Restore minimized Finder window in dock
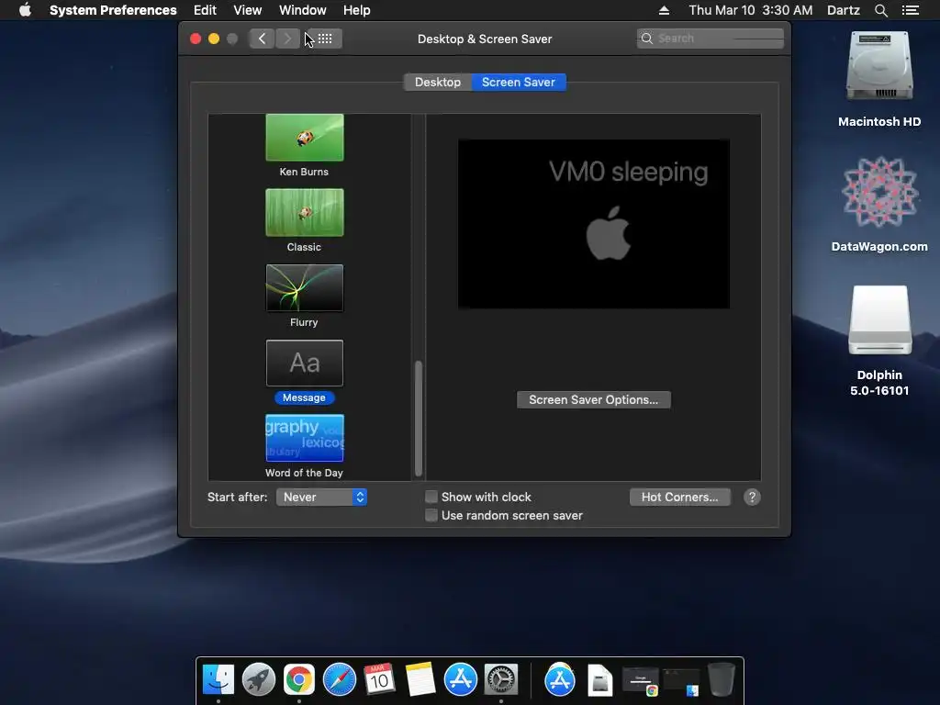Image resolution: width=940 pixels, height=705 pixels. 681,681
